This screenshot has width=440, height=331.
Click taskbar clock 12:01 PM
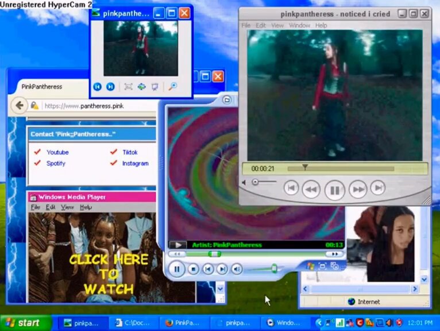420,323
